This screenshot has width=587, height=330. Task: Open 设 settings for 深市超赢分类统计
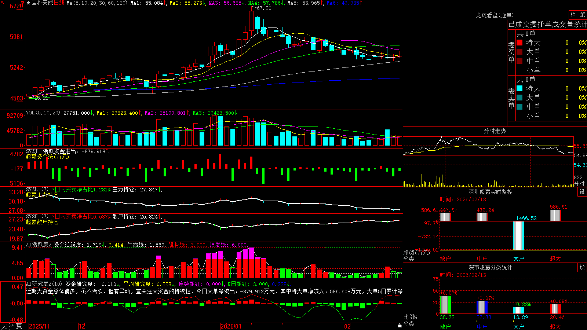tap(582, 267)
